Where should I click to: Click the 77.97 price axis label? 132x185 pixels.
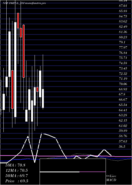[x=123, y=47]
